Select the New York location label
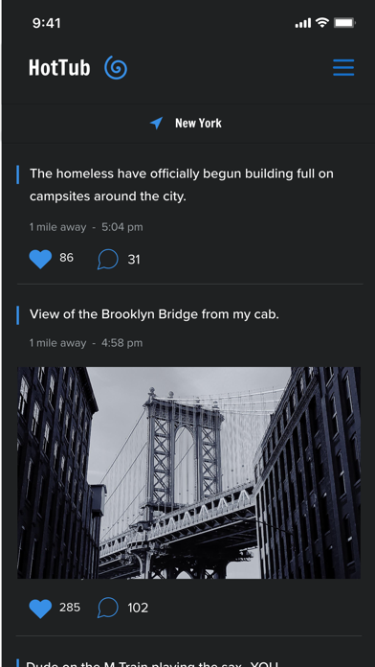The width and height of the screenshot is (375, 667). point(198,124)
